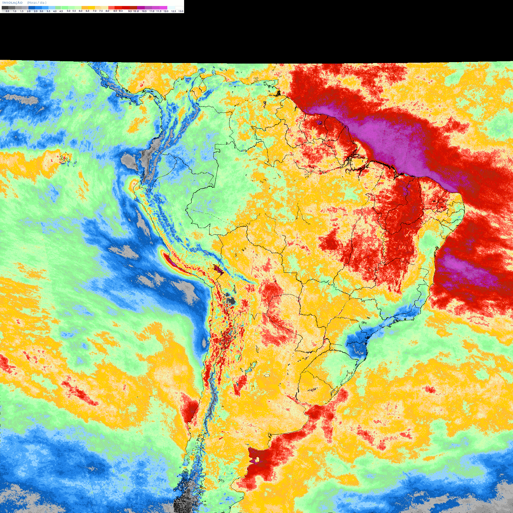Click the '7.5' legend value
513x513 pixels.
click(x=101, y=11)
